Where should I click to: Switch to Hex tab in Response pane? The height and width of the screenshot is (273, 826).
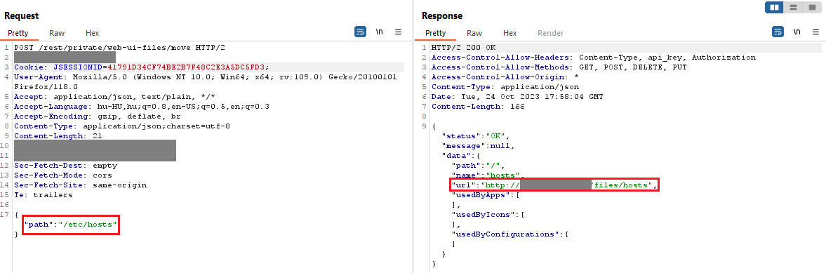pyautogui.click(x=509, y=33)
